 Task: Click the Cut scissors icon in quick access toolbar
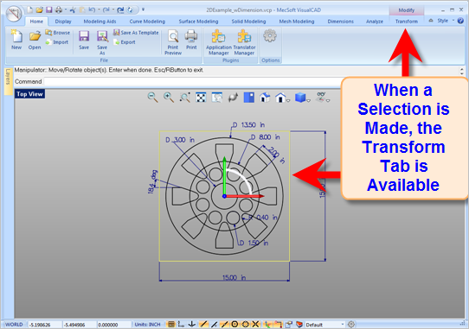coord(73,9)
